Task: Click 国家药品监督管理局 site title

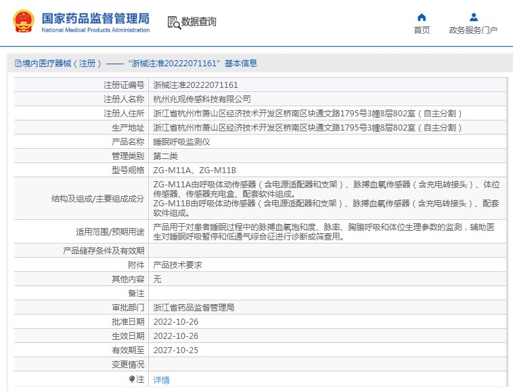Action: (x=95, y=18)
